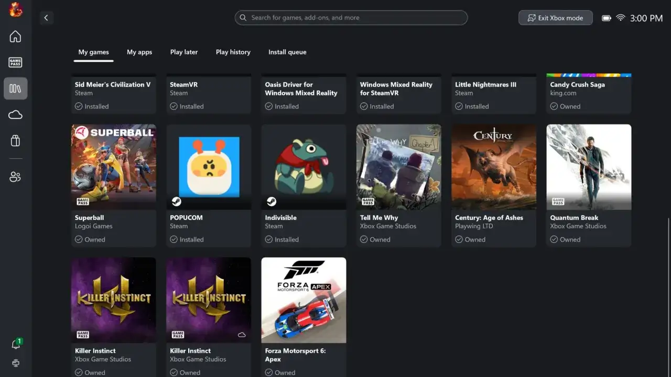Viewport: 671px width, 377px height.
Task: Click the Steam badge on POPUCOM cover
Action: coord(176,202)
